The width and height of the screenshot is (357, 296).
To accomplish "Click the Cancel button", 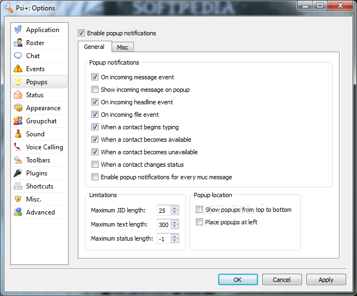I will (x=282, y=280).
